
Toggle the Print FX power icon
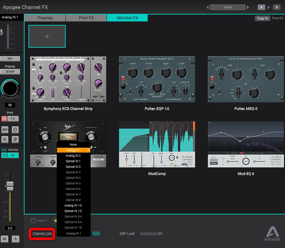(4, 119)
